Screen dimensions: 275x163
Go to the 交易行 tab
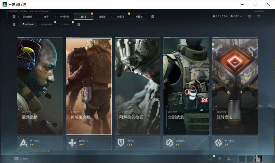coord(102,17)
